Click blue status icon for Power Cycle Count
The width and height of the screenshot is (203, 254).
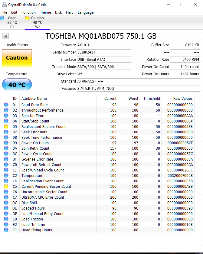tap(6, 154)
